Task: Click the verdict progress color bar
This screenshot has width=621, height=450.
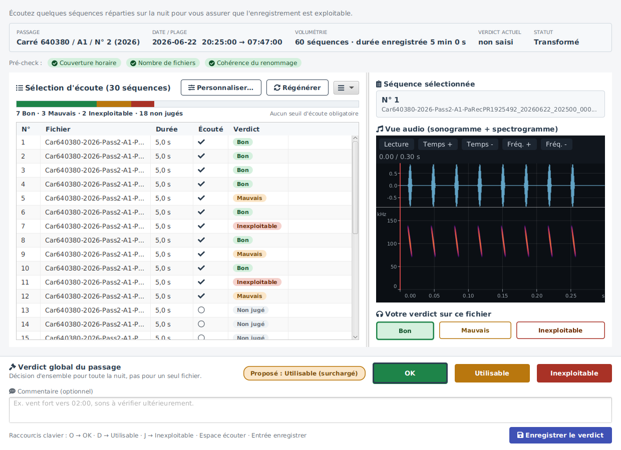Action: point(187,104)
